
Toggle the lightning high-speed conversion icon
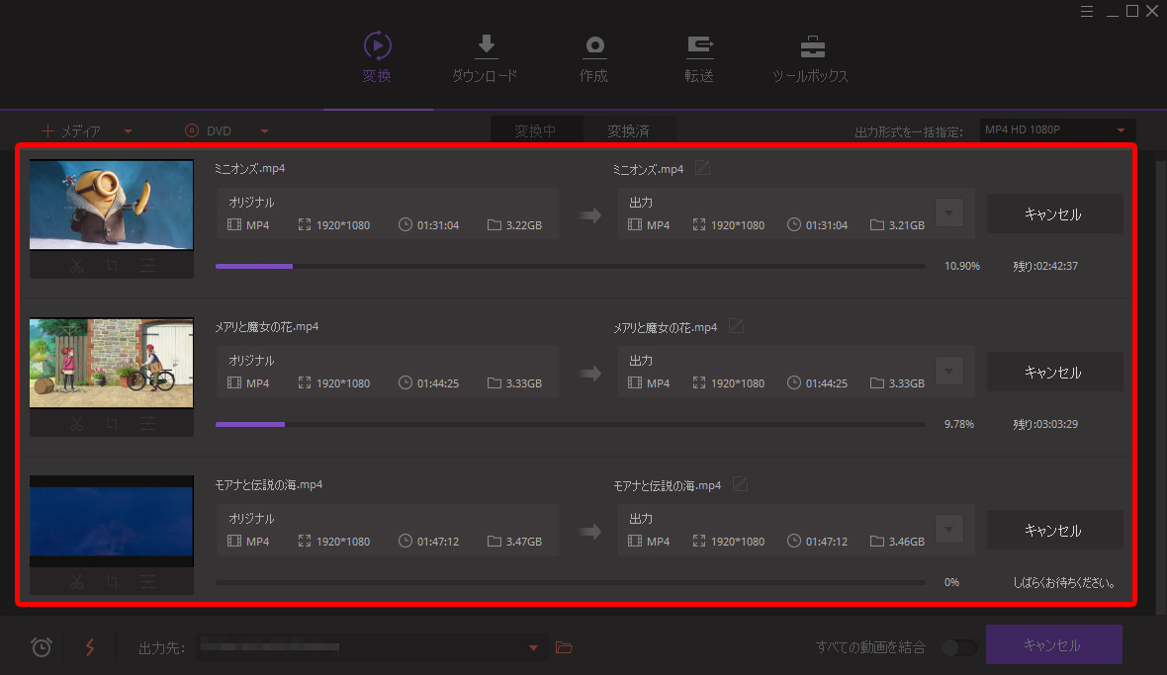pos(90,647)
